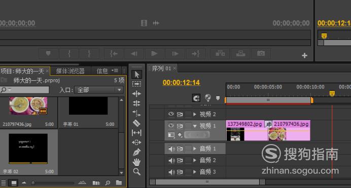Select the Rate Stretch tool
The image size is (351, 188).
point(136,113)
